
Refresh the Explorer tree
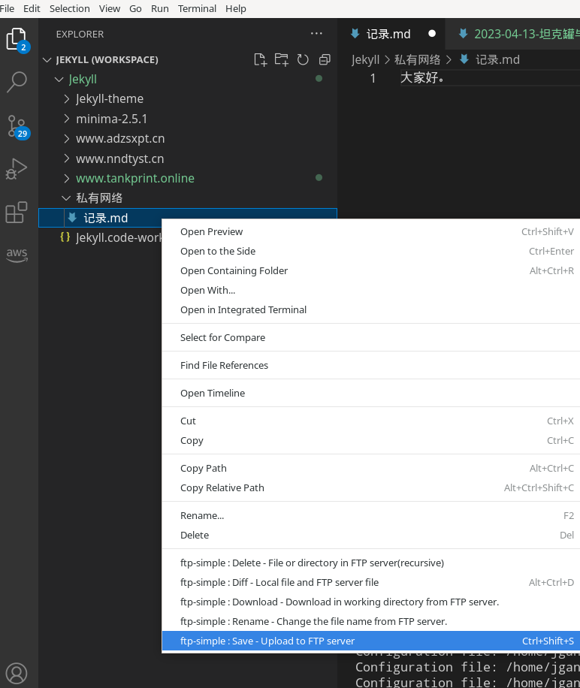303,59
